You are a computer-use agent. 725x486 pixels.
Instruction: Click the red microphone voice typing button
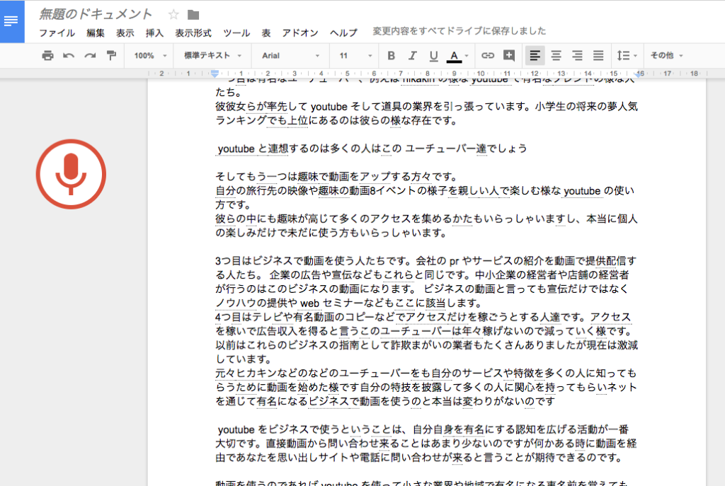pos(71,173)
